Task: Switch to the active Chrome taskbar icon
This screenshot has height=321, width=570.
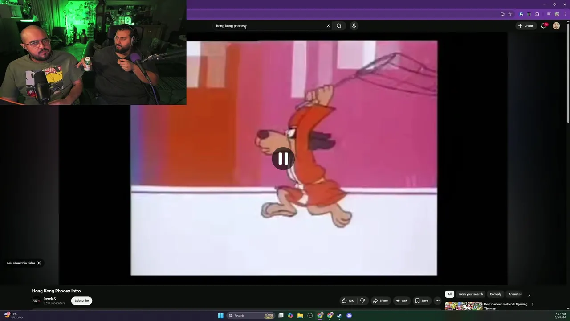Action: [320, 316]
